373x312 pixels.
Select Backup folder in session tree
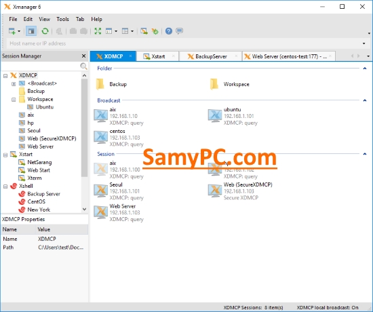point(32,91)
